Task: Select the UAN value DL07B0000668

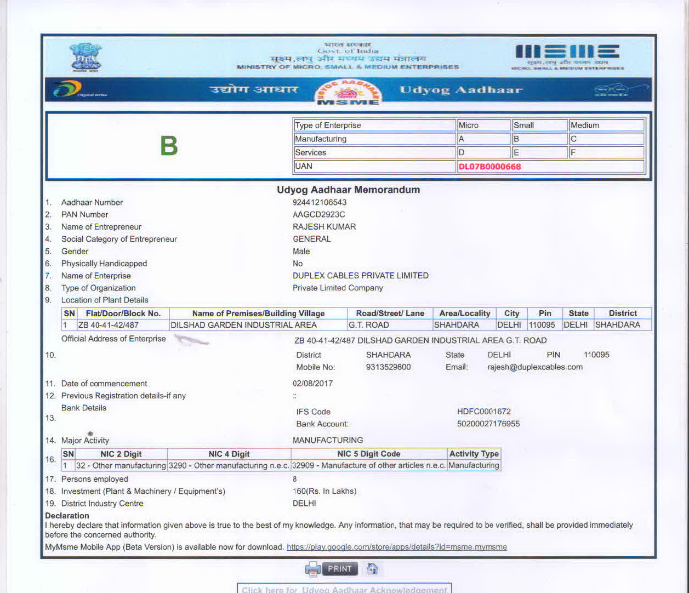Action: tap(489, 167)
